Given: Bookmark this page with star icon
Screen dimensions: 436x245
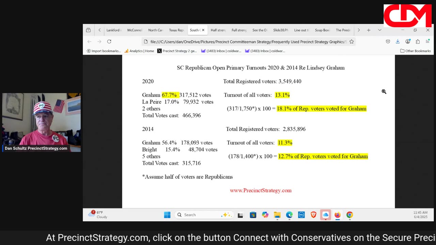Looking at the screenshot, I should pos(352,42).
